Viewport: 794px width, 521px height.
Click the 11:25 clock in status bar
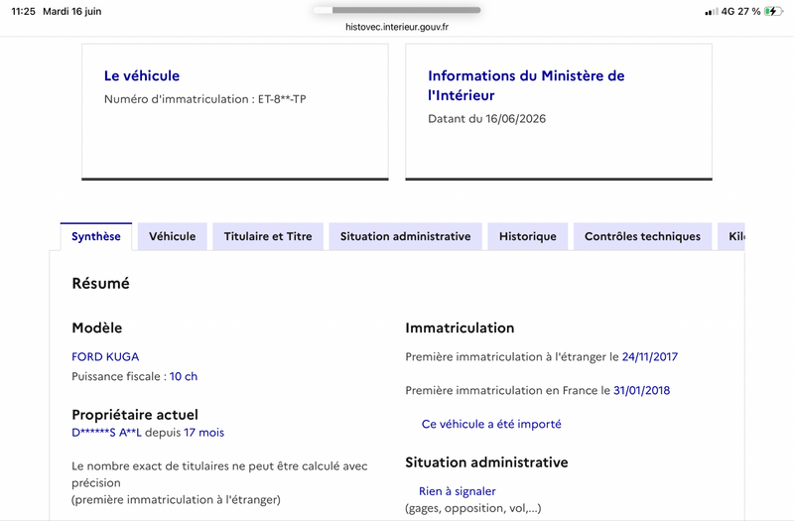23,11
